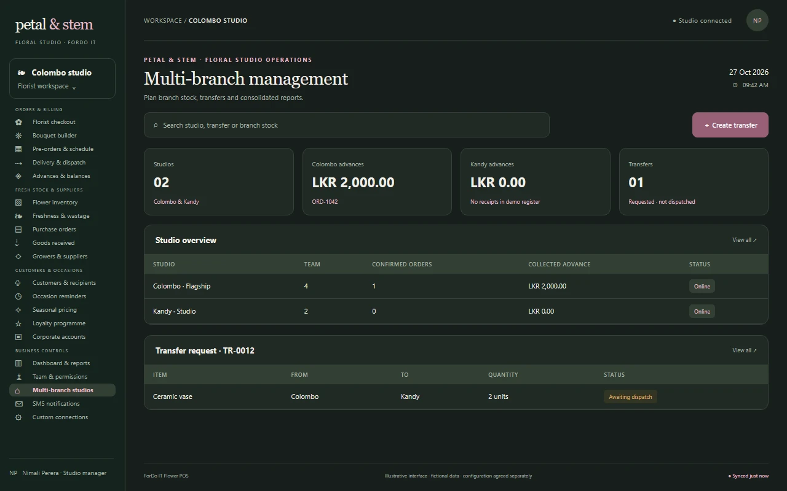787x491 pixels.
Task: Click the Florist checkout flower icon
Action: [18, 122]
